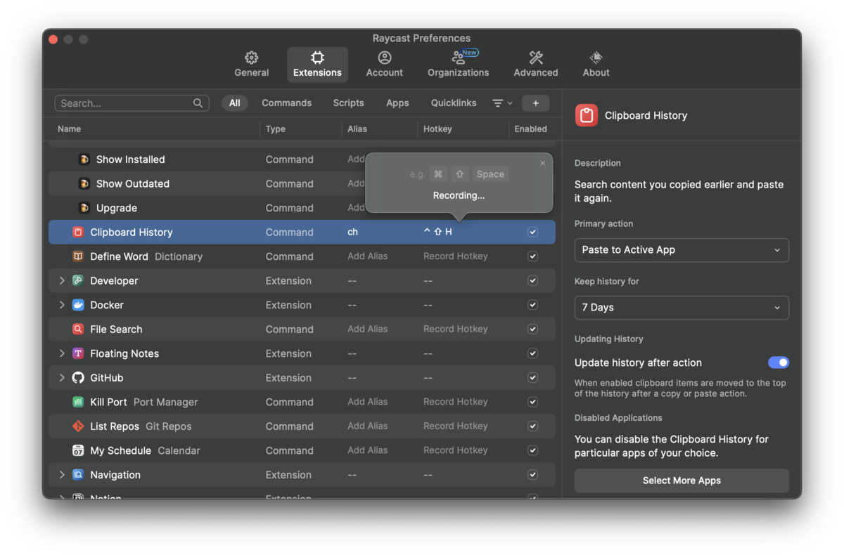Uncheck Enabled for File Search
This screenshot has width=844, height=555.
532,329
